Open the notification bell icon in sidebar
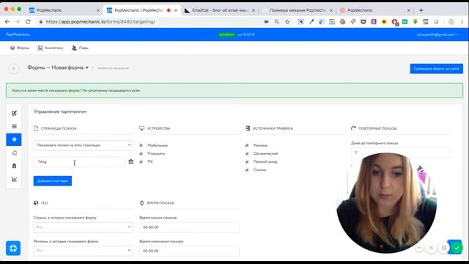Image resolution: width=469 pixels, height=264 pixels. (14, 166)
